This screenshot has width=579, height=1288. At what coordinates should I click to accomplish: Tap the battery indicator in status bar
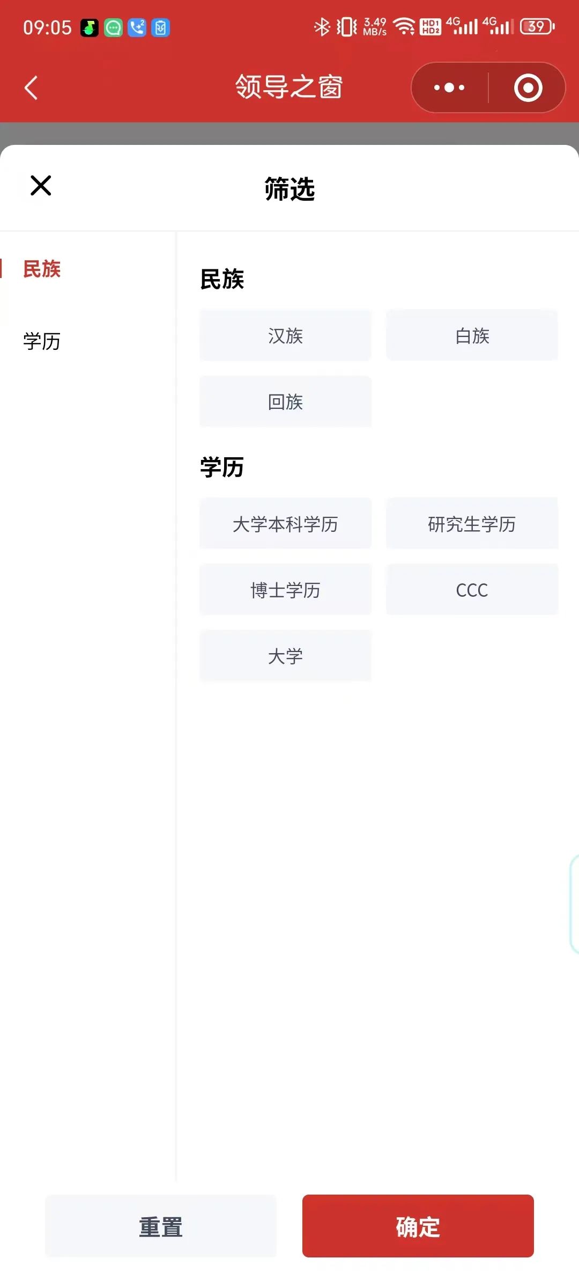(x=537, y=26)
